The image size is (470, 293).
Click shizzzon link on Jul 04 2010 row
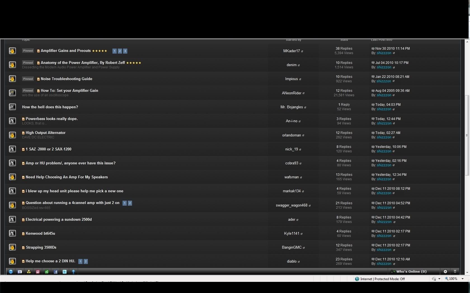pos(384,67)
